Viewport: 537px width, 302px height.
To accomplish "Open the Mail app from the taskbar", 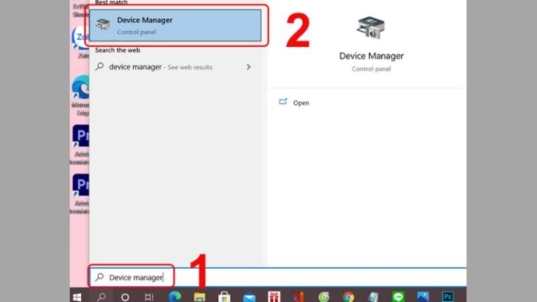I will pos(249,296).
